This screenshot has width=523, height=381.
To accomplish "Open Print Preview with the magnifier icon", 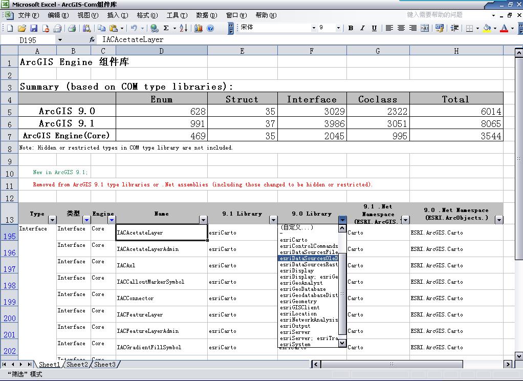I will (x=86, y=28).
